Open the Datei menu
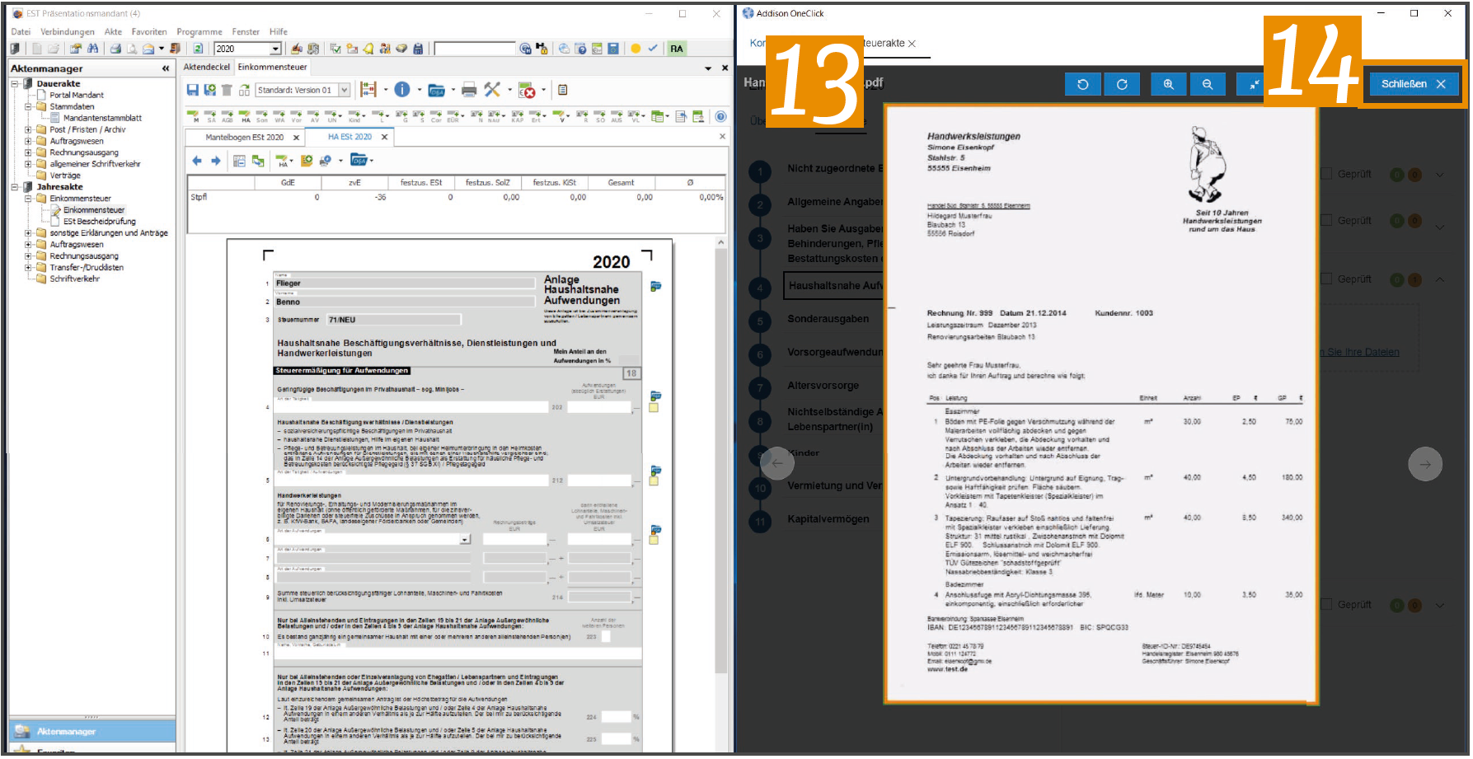 pyautogui.click(x=21, y=31)
